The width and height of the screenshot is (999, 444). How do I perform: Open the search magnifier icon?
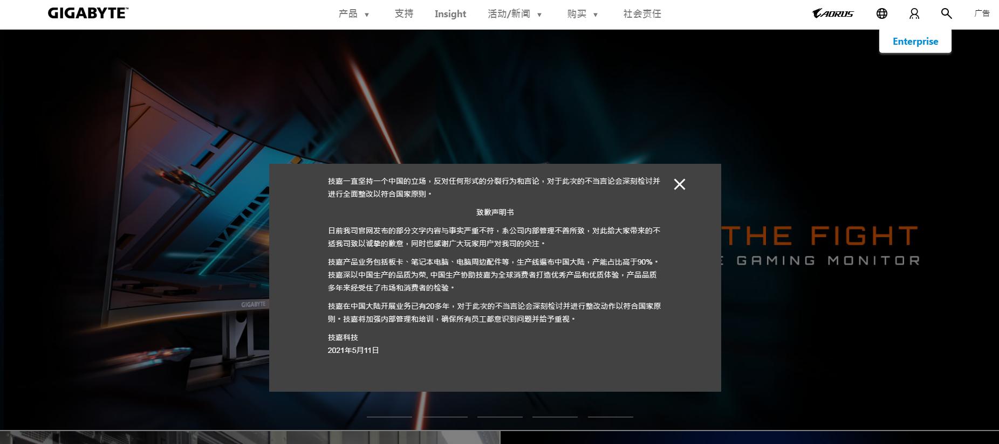946,13
